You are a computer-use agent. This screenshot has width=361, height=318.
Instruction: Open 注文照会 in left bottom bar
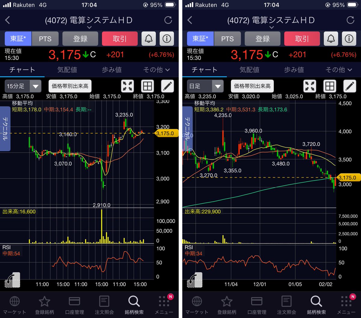tap(104, 305)
